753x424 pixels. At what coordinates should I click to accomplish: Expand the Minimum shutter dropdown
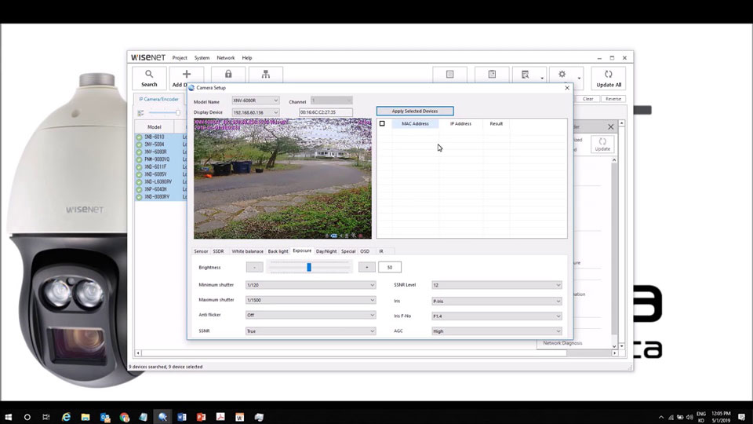click(x=311, y=285)
